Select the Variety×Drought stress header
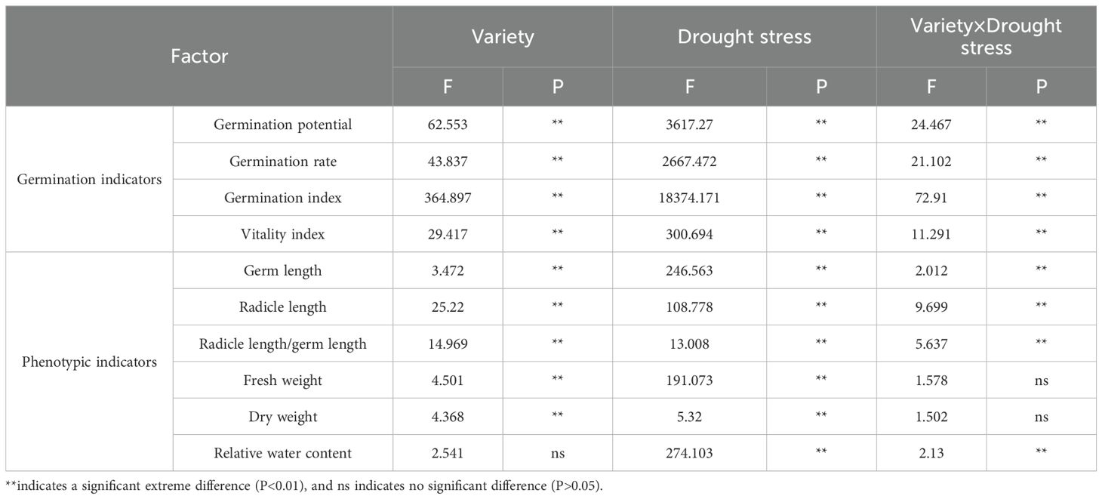The image size is (1102, 499). click(986, 36)
